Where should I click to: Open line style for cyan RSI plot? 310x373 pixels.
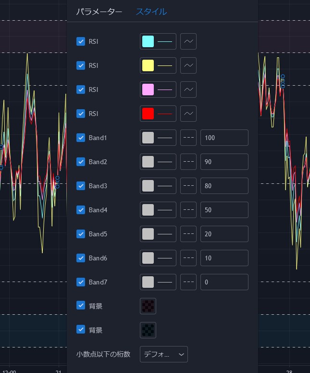(x=188, y=41)
